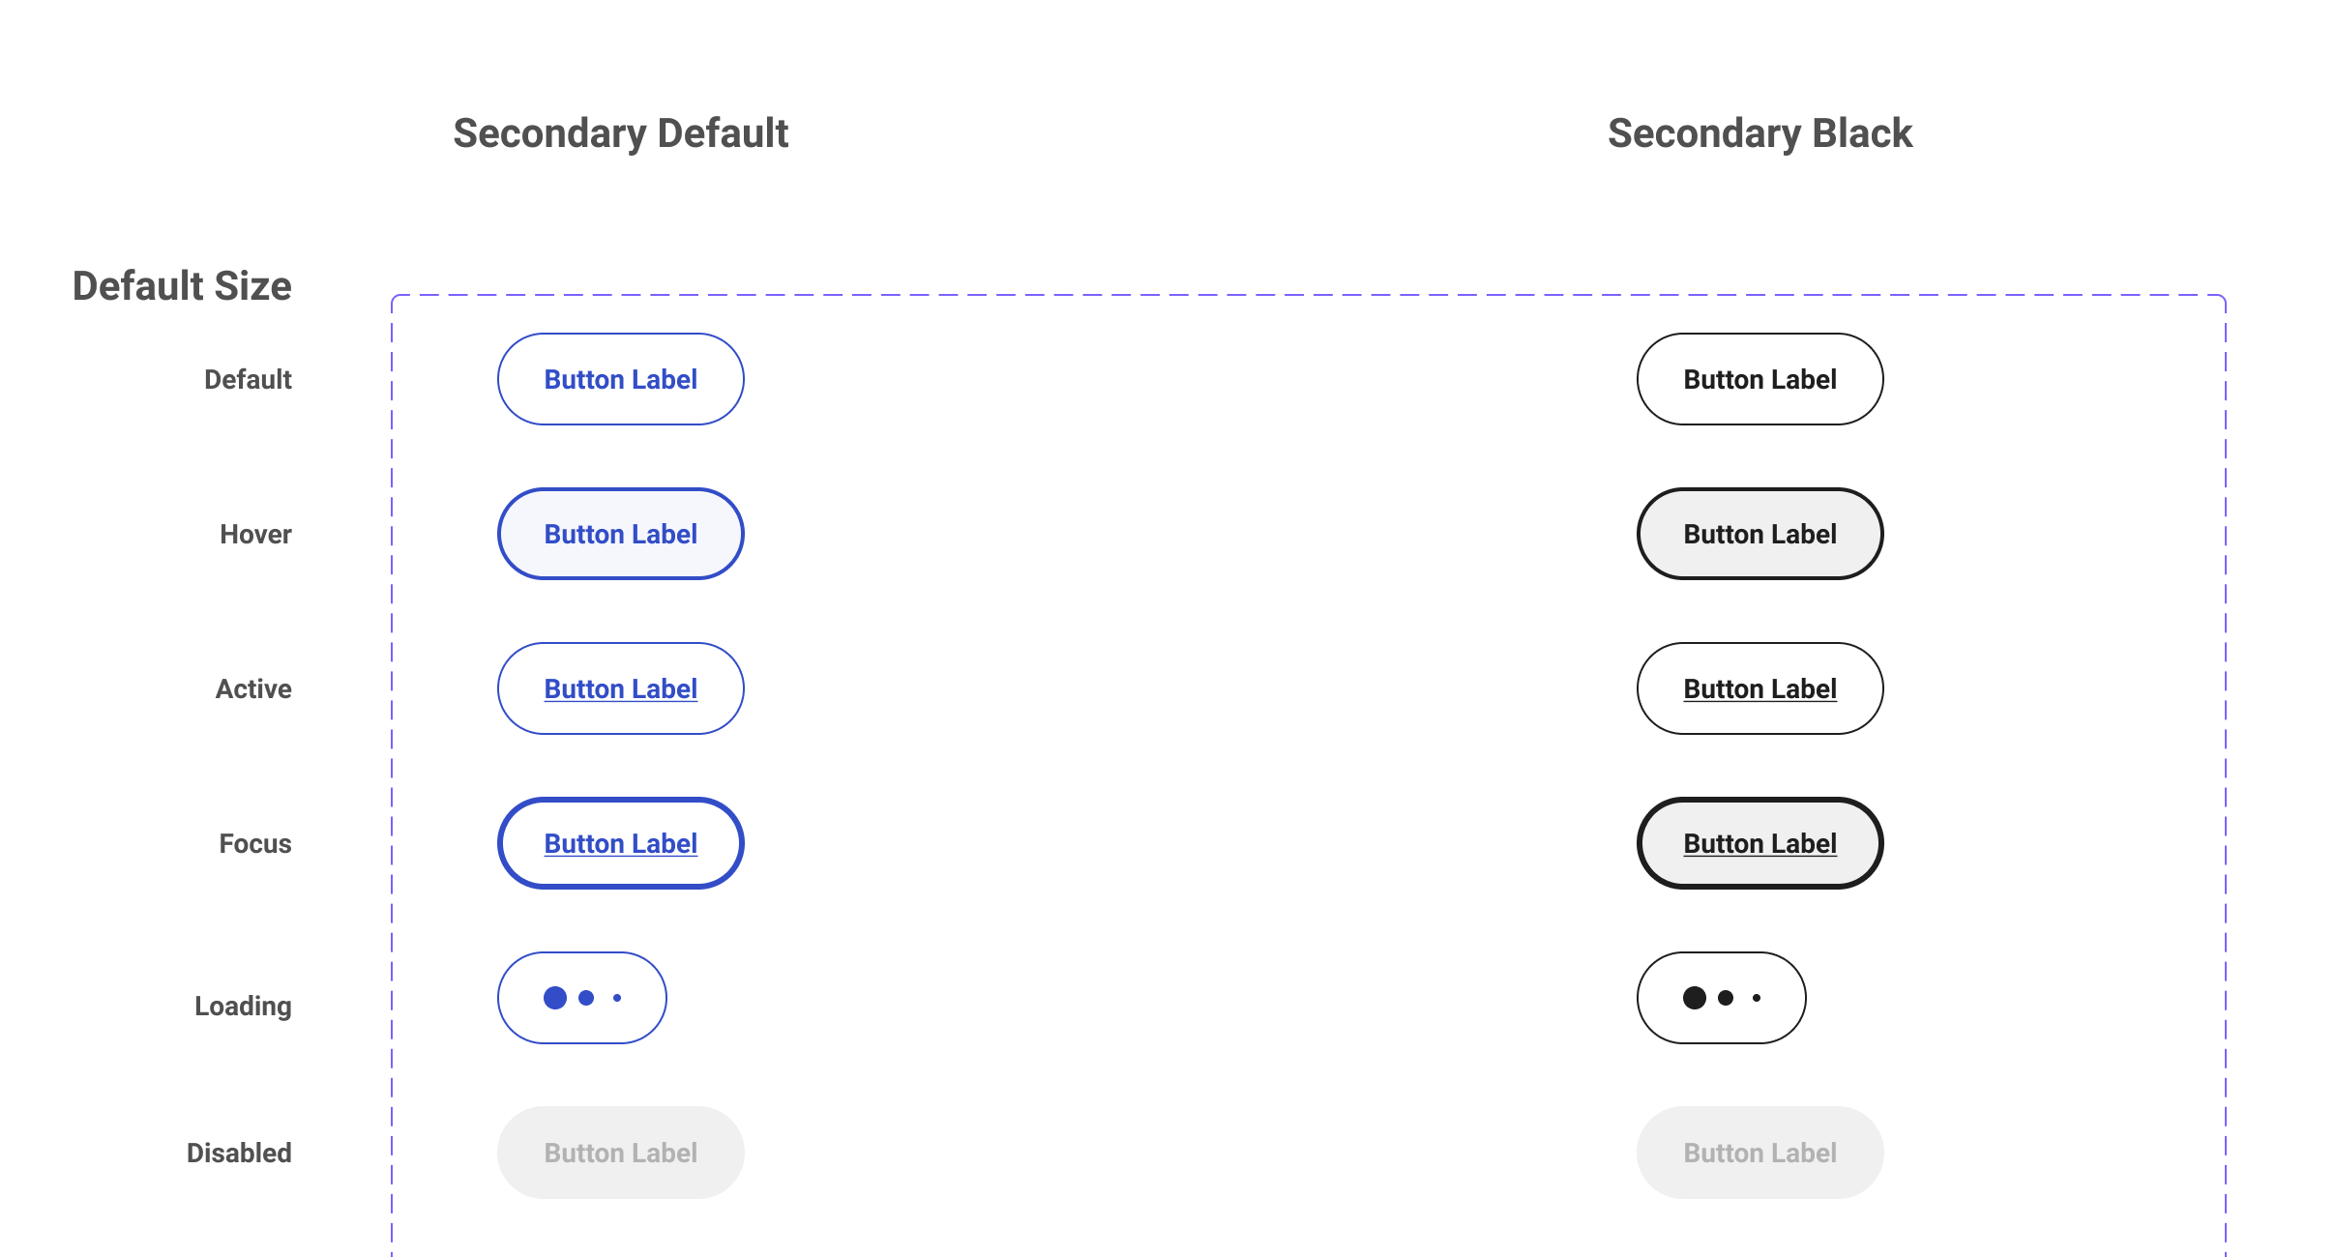This screenshot has width=2336, height=1257.
Task: Click the black column Disabled button
Action: (1759, 1153)
